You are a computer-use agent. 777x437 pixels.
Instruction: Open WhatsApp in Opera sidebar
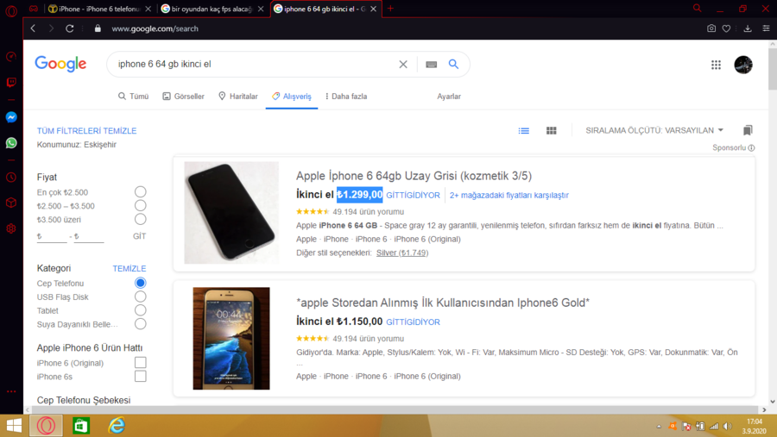tap(11, 143)
